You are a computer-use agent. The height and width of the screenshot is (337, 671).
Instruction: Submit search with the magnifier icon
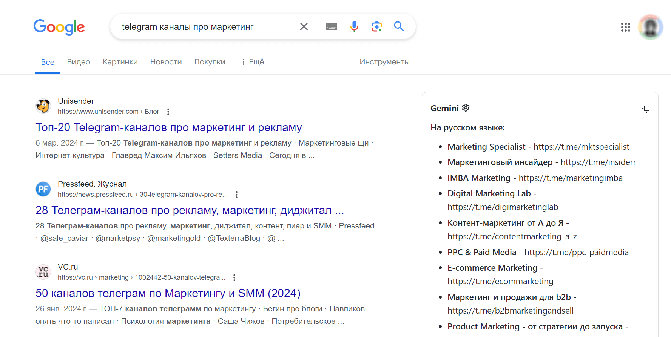pos(399,26)
